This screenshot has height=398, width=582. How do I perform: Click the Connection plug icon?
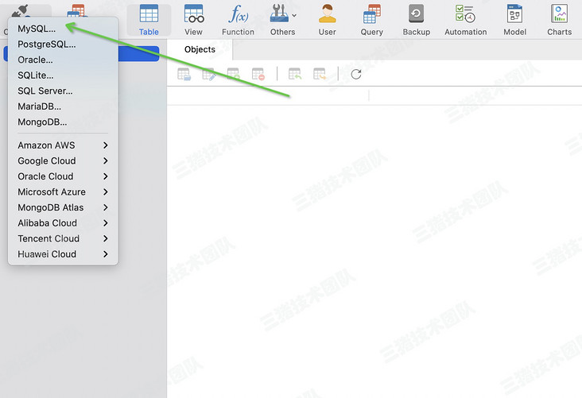(21, 11)
